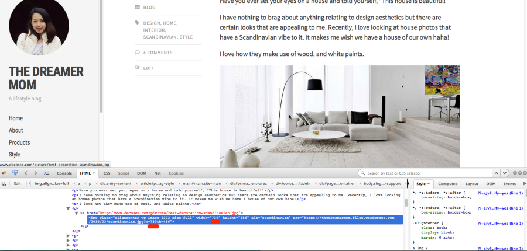Activate the element inspector icon
The width and height of the screenshot is (527, 251).
(x=15, y=173)
